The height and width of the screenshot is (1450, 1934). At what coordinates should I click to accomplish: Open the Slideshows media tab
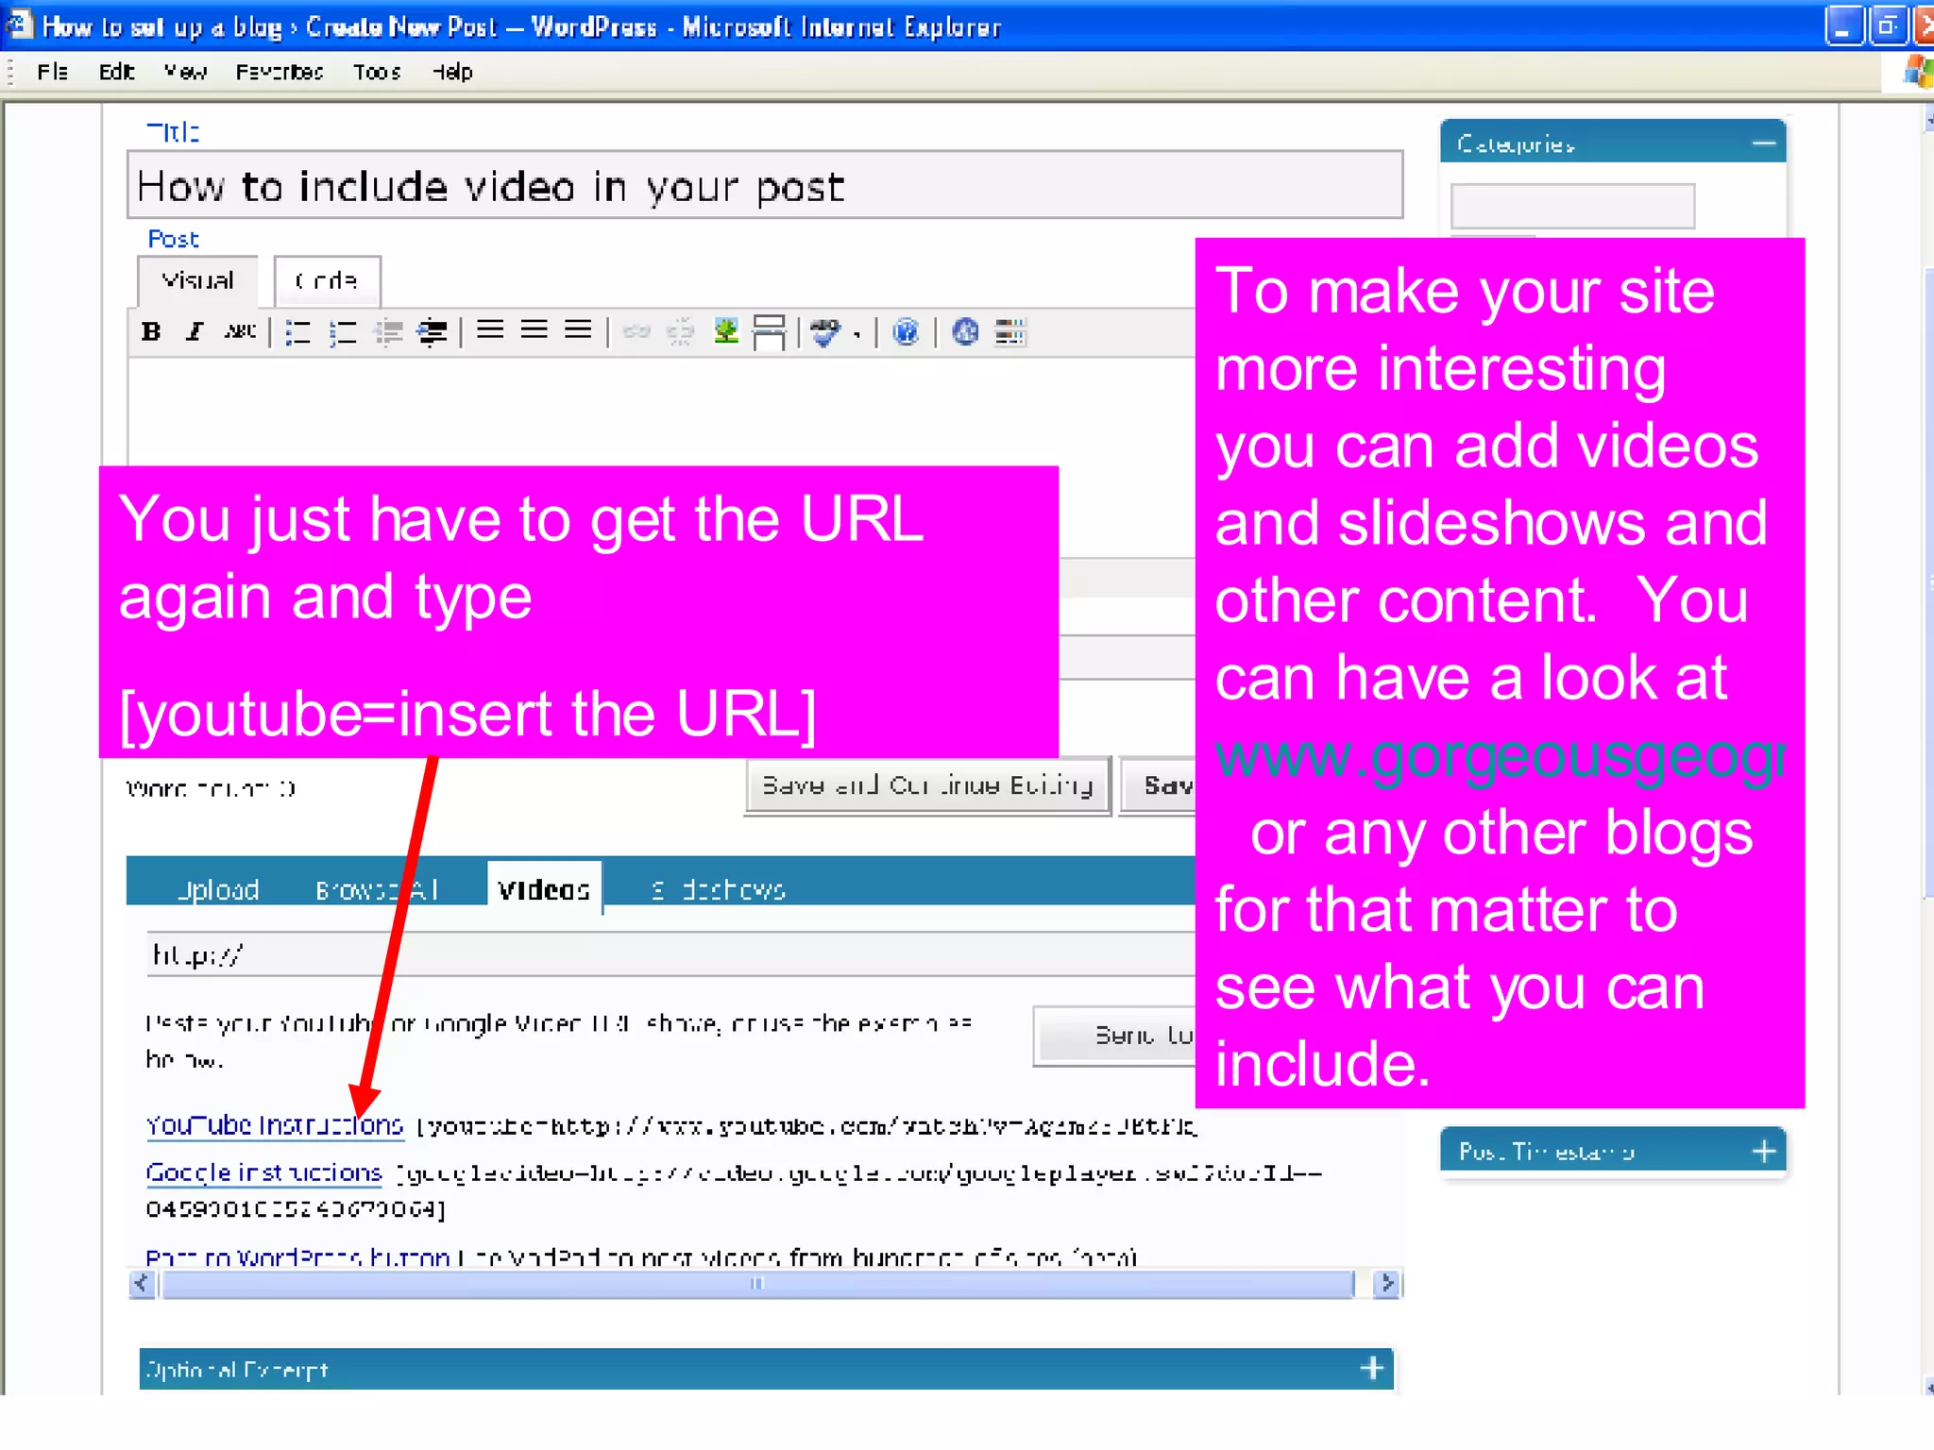pyautogui.click(x=719, y=889)
